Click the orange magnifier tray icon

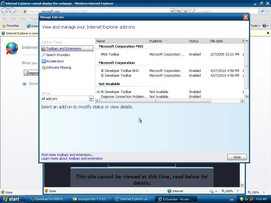pos(251,199)
